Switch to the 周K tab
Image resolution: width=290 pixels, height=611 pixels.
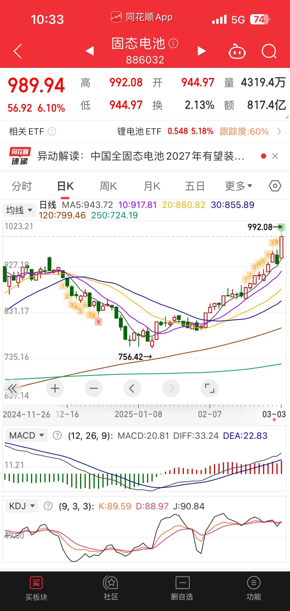pyautogui.click(x=108, y=186)
